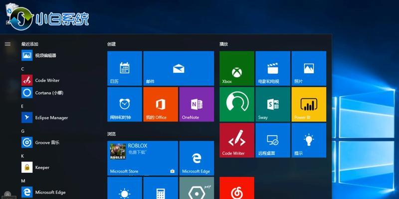Image resolution: width=399 pixels, height=199 pixels.
Task: Open the user account icon in Start
Action: (x=7, y=195)
